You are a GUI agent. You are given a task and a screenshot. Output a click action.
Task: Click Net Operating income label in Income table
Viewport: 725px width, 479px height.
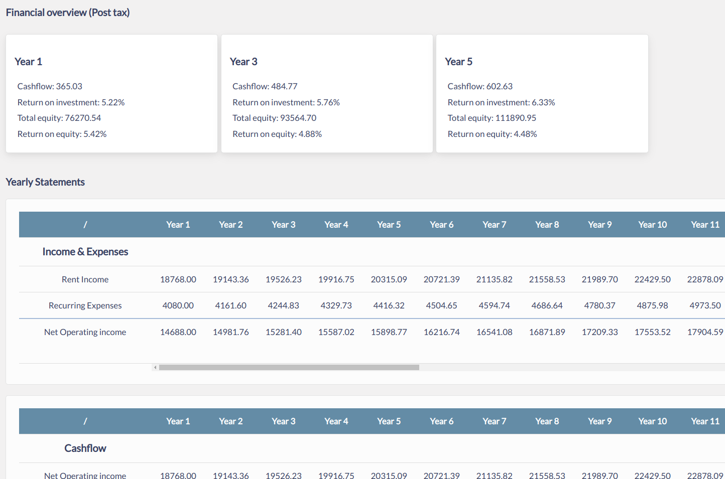(85, 332)
